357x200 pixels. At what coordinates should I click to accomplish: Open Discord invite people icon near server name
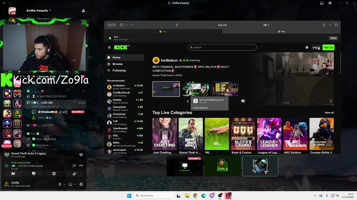[83, 11]
